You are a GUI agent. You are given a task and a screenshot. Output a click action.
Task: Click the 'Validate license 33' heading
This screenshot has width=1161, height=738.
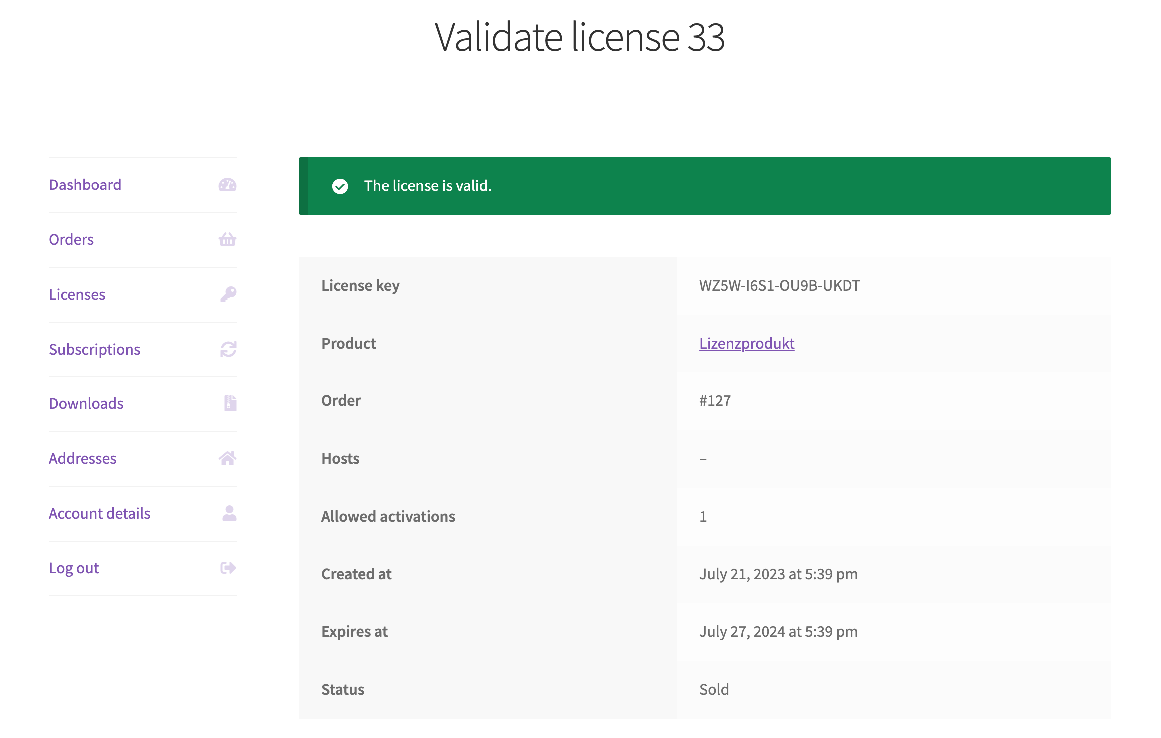580,37
